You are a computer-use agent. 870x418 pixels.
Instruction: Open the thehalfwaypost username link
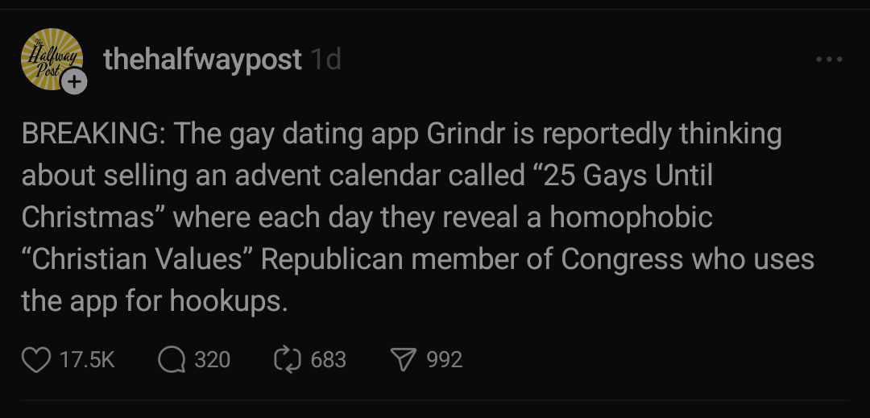(202, 60)
